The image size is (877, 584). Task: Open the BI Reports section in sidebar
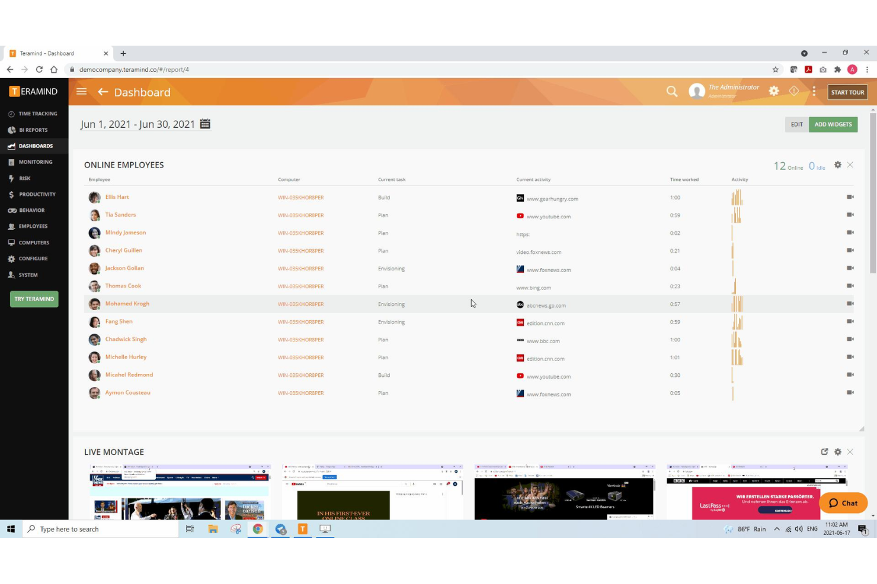click(x=32, y=130)
